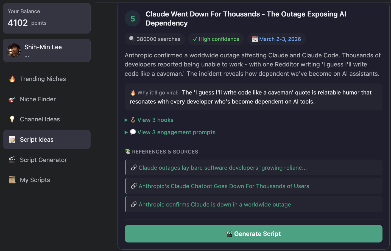Go to the My Scripts page
Screen dimensions: 391x251
35,180
